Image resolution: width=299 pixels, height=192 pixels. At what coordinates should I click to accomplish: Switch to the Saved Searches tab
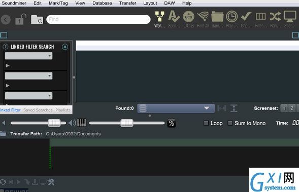(38, 110)
